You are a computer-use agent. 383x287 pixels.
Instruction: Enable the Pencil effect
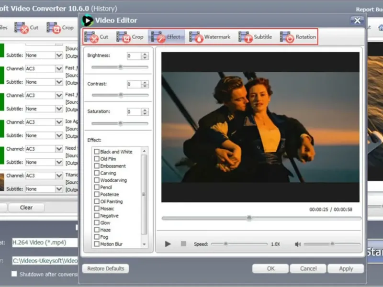coord(97,187)
